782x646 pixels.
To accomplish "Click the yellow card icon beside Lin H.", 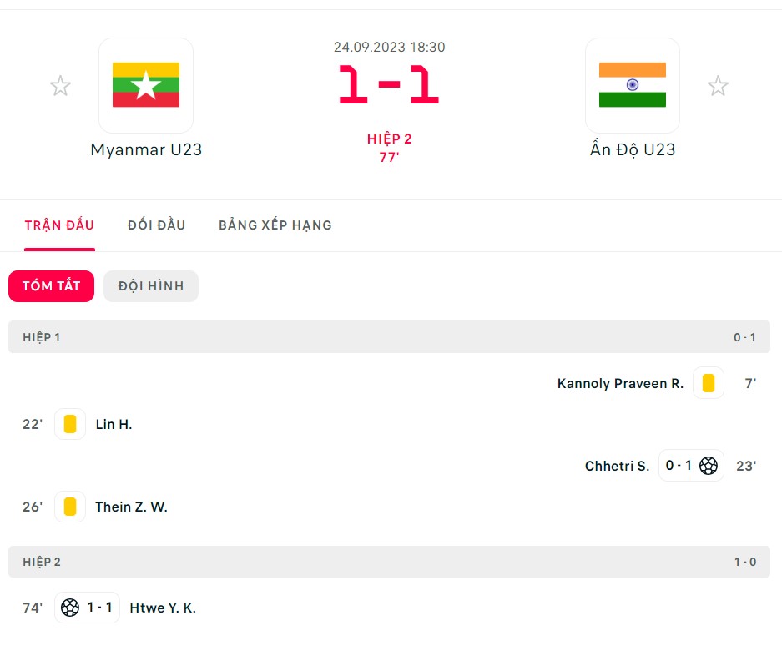I will 70,424.
